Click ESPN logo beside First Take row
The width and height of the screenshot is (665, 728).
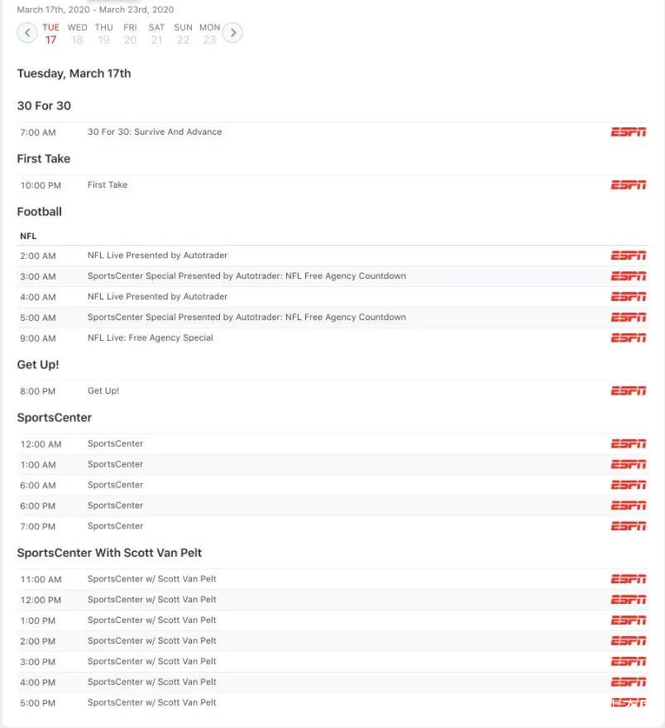coord(628,185)
